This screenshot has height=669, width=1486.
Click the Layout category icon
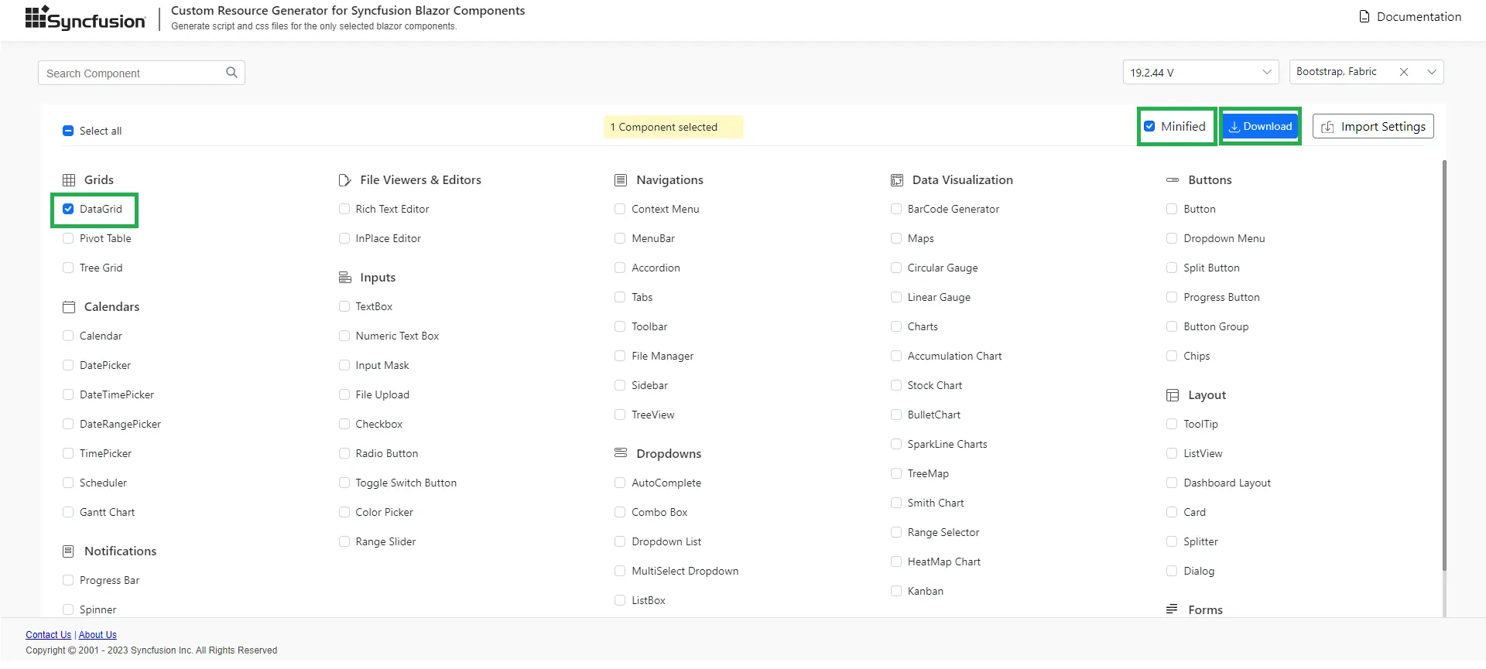[1173, 395]
